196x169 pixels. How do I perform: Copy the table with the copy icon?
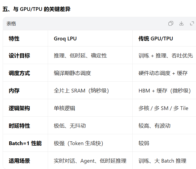pos(171,23)
